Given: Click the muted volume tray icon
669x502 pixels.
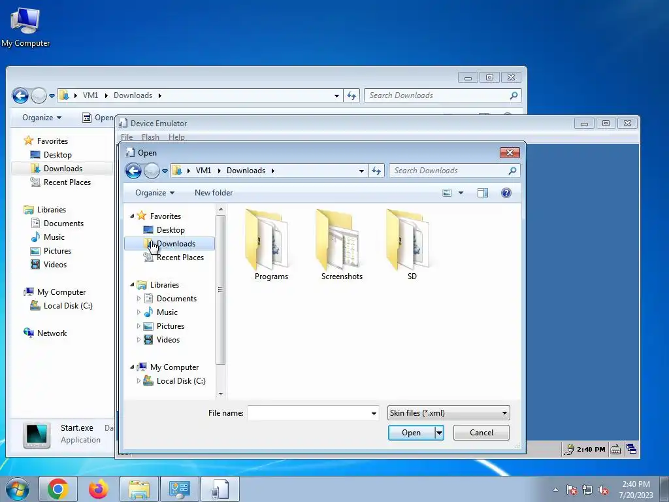Looking at the screenshot, I should 603,490.
